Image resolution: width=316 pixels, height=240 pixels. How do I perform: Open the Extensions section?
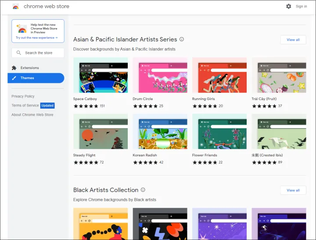tap(29, 68)
